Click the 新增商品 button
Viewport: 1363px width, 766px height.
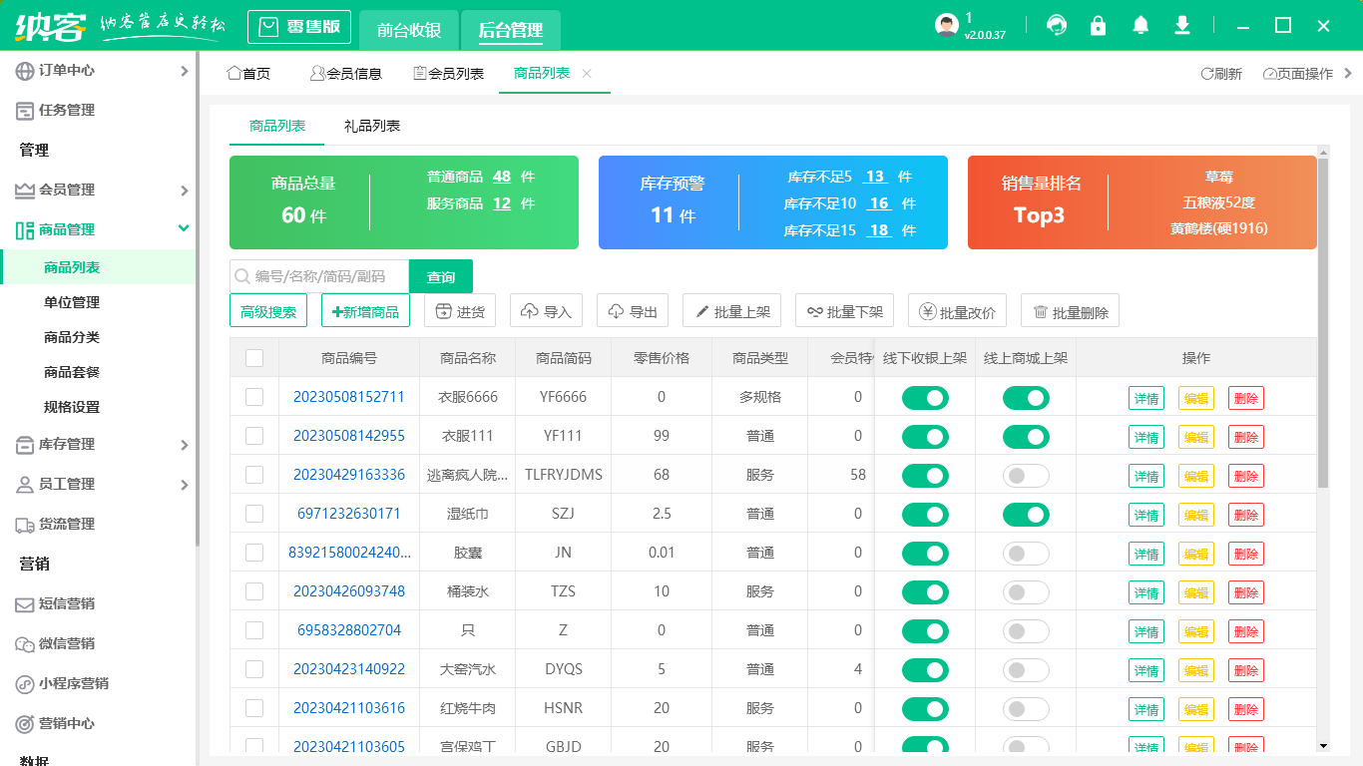pyautogui.click(x=365, y=310)
